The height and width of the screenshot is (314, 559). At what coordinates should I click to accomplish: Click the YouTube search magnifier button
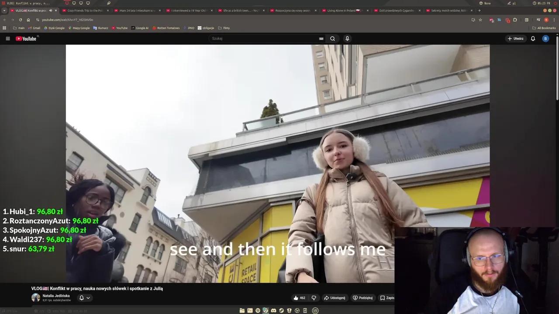tap(332, 38)
